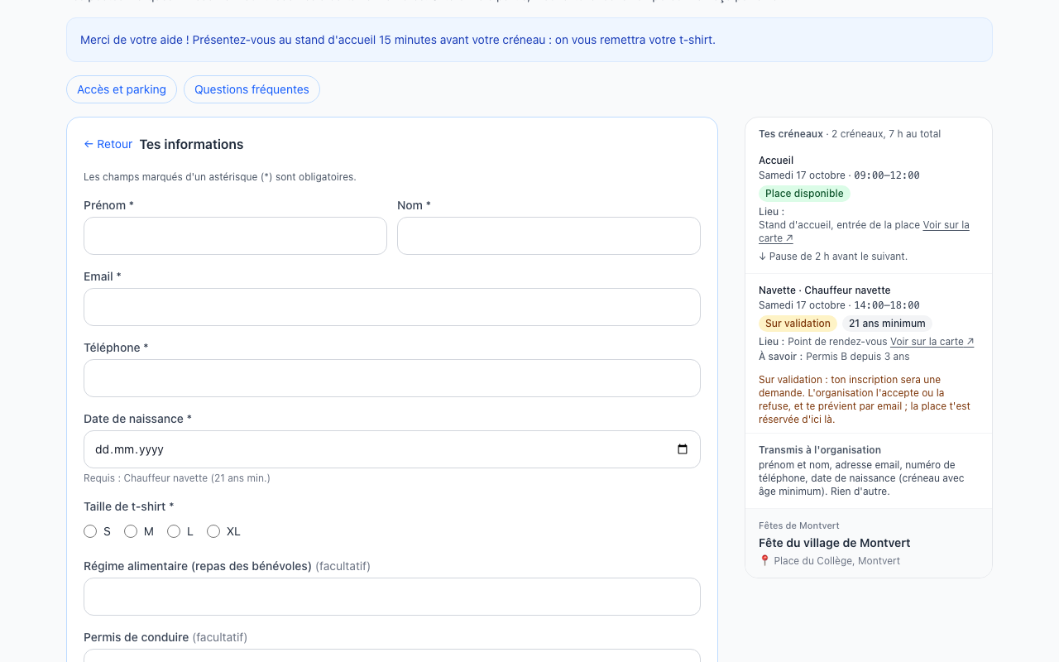Screen dimensions: 1059x662
Task: Go back with the Retour link
Action: coord(108,144)
